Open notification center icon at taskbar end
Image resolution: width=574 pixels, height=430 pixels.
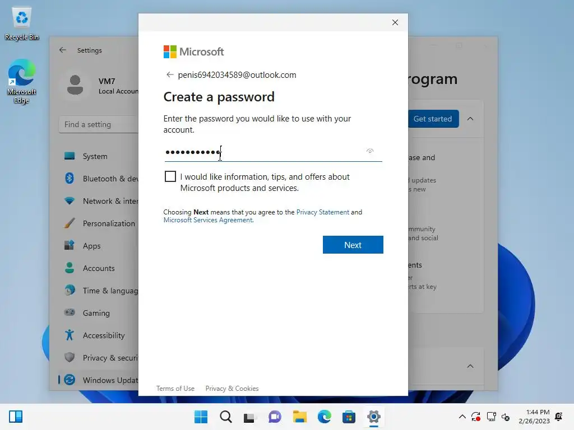click(x=559, y=416)
